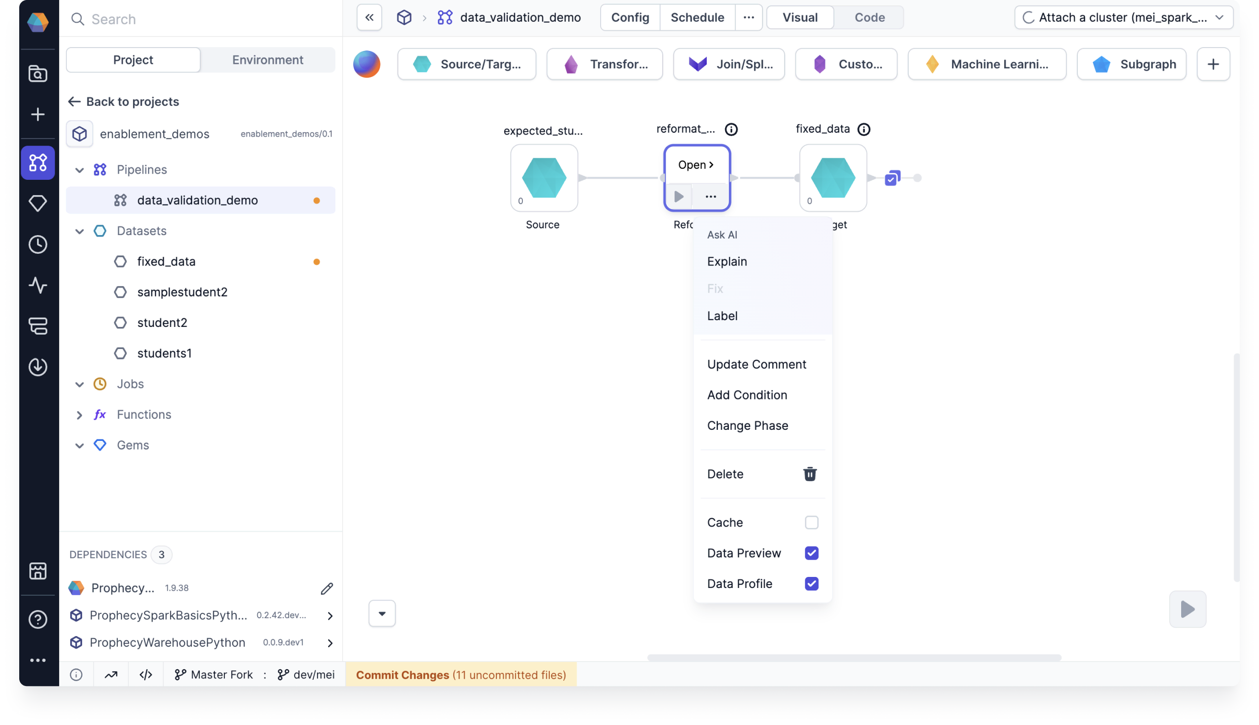Click the pencil edit icon for Prophecy dependency
This screenshot has height=725, width=1259.
(327, 588)
